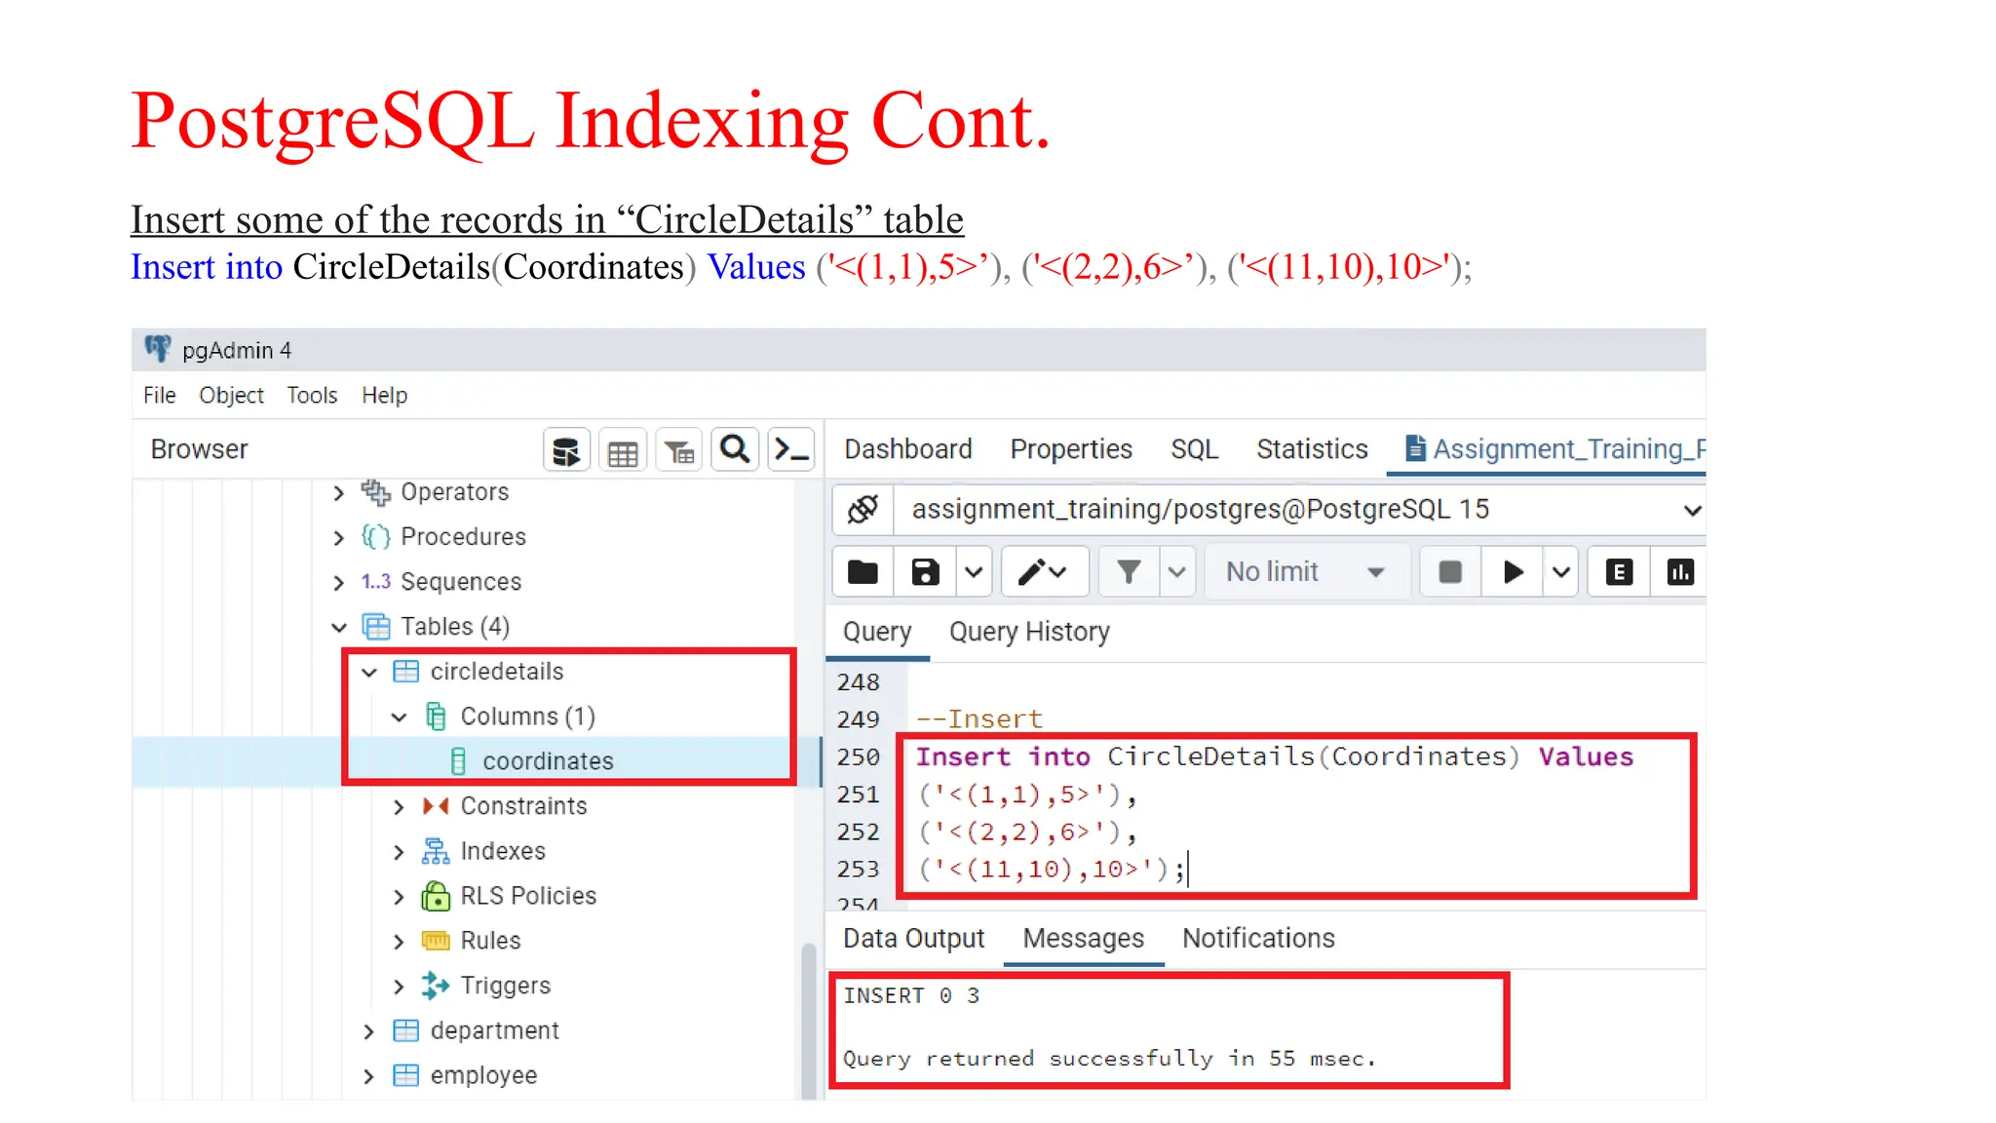Run the query with the Execute play button
The height and width of the screenshot is (1123, 1996).
pyautogui.click(x=1513, y=572)
